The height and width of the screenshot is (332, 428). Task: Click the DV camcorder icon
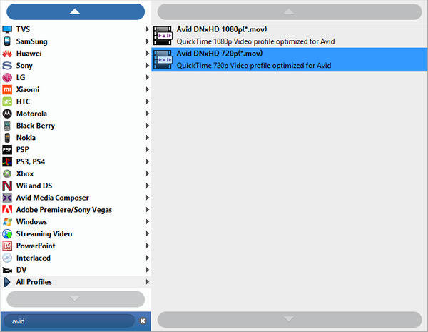[7, 270]
